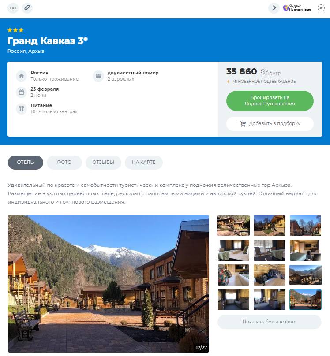The image size is (330, 356).
Task: Select the ОТЕЛЬ tab
Action: point(26,163)
